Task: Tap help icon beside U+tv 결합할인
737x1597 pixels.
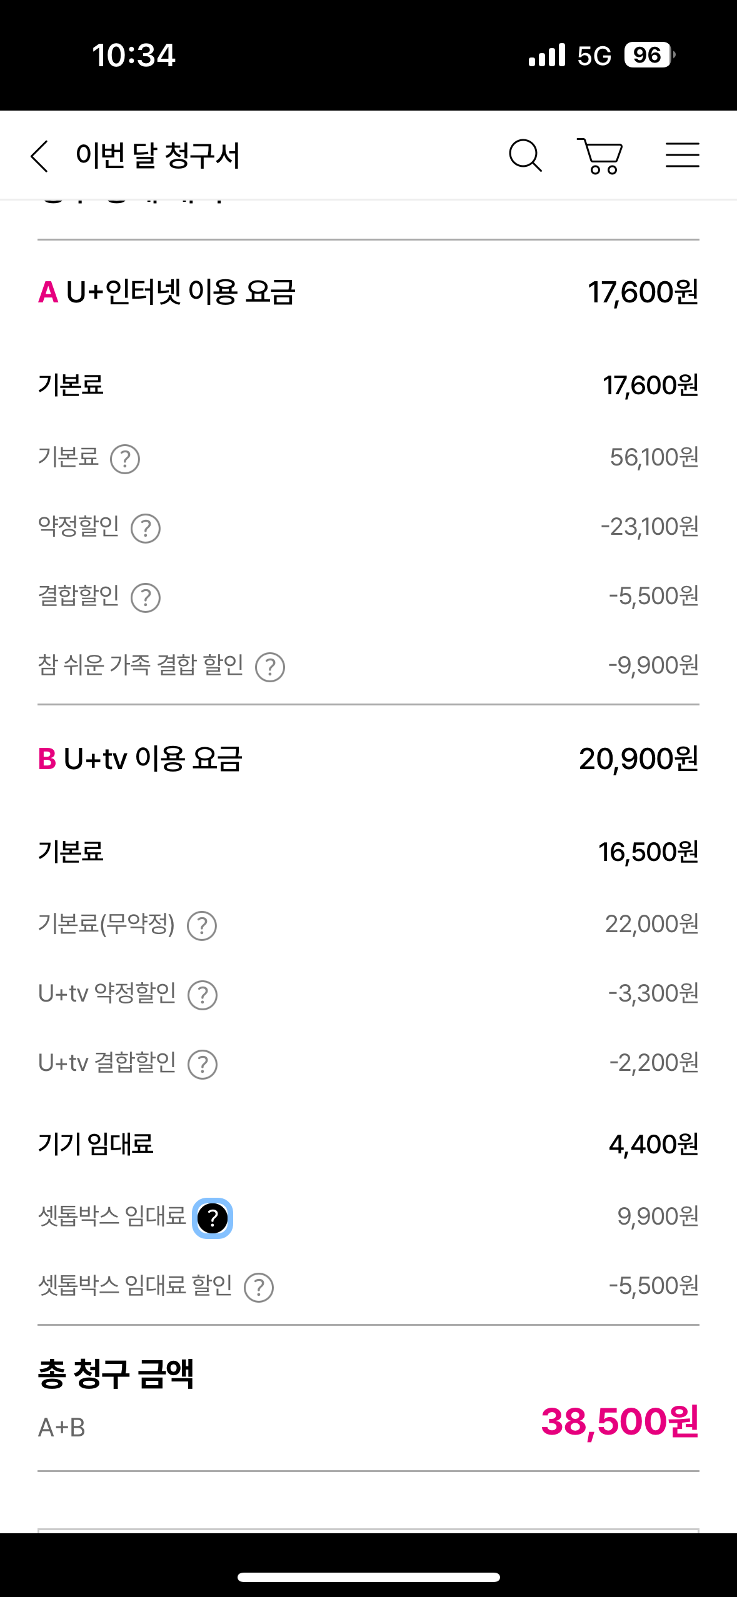Action: [x=203, y=1065]
